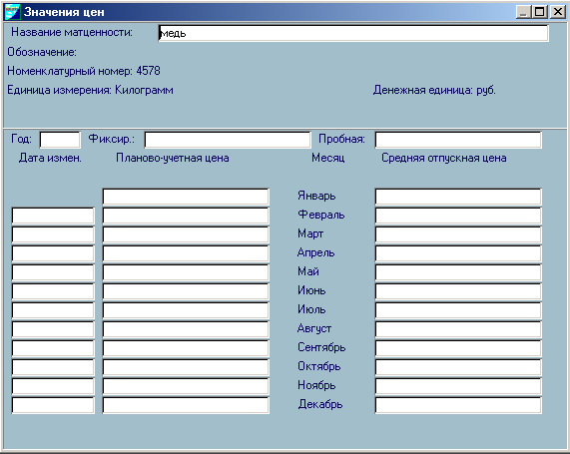The height and width of the screenshot is (454, 570).
Task: Focus the change date field in Ноябрь row
Action: tap(53, 386)
